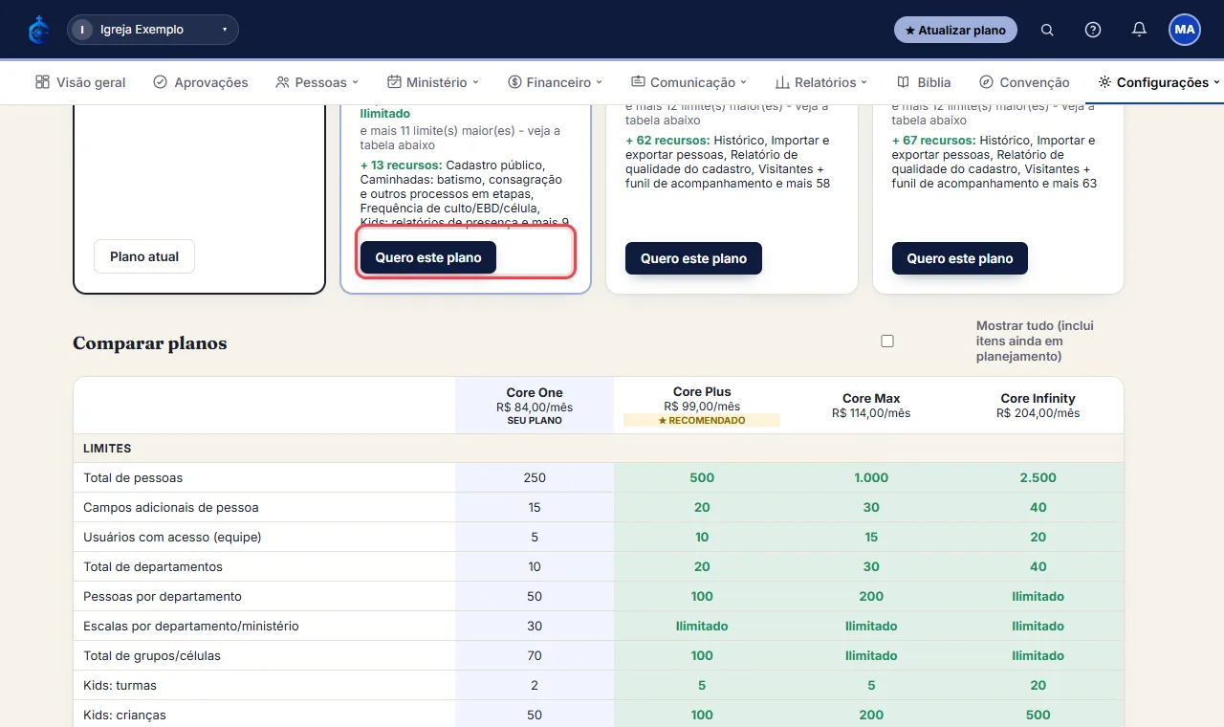Click the I badge beside Igreja Exemplo
The width and height of the screenshot is (1224, 727).
83,30
